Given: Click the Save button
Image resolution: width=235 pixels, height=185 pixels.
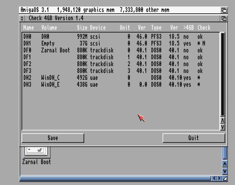Looking at the screenshot, I should [53, 138].
